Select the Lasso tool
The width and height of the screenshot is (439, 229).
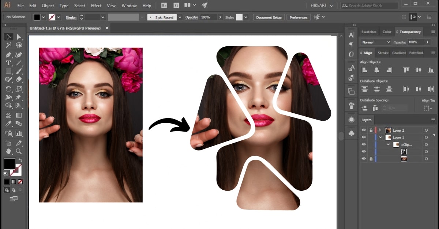(x=19, y=46)
